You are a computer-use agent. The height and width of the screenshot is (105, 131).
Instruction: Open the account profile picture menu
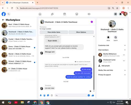pos(125,14)
